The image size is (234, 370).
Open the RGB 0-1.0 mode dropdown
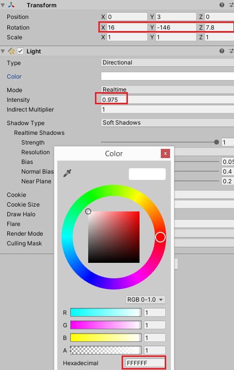[145, 300]
